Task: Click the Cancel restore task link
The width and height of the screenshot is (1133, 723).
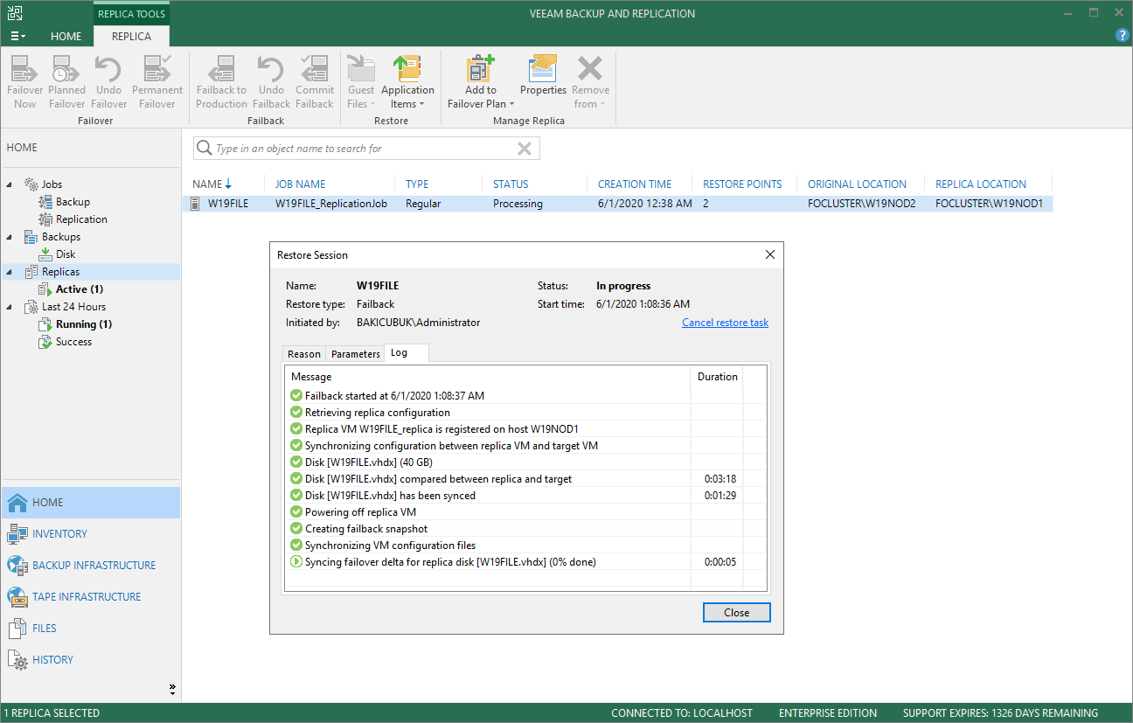Action: [725, 323]
